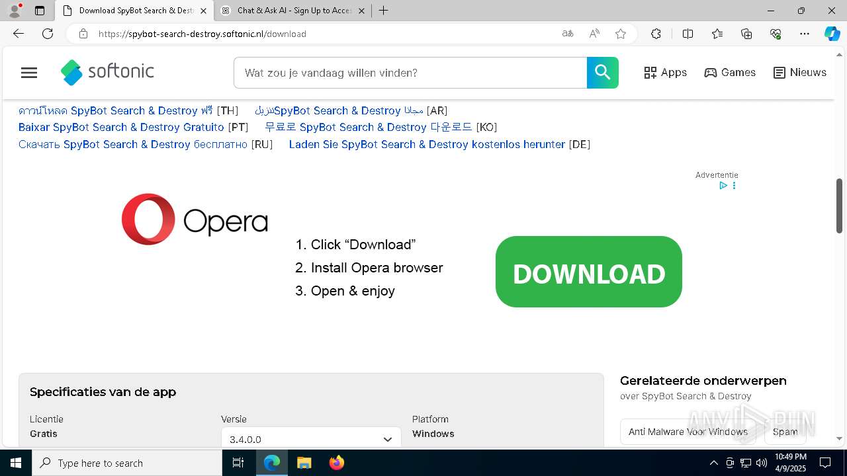Click the Windows taskbar search box
Screen dimensions: 847x476
[x=127, y=463]
